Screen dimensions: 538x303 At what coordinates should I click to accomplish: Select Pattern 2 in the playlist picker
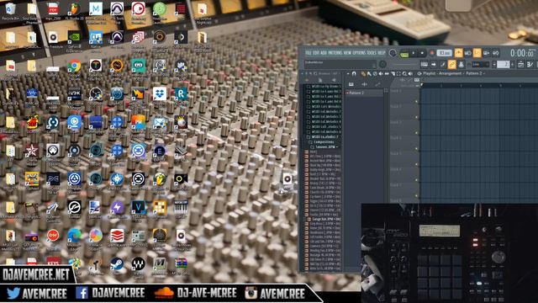(364, 93)
